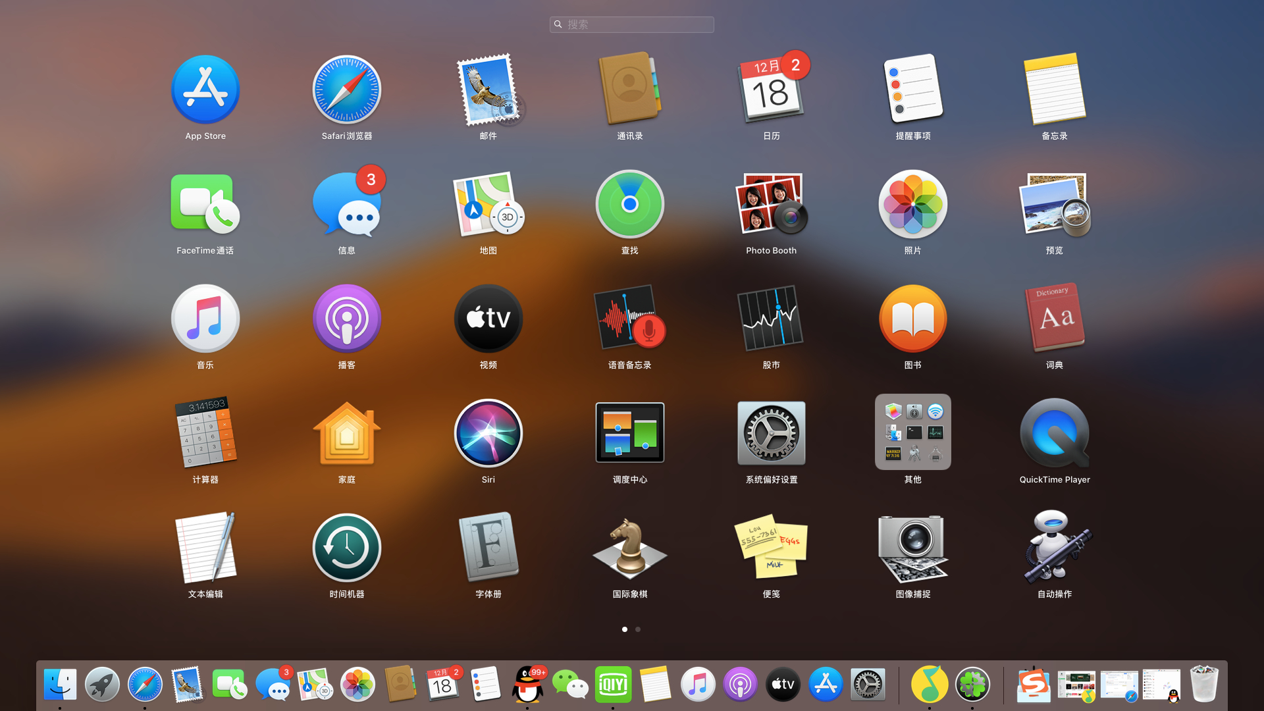
Task: Open the 语音备忘录 voice memos app
Action: pyautogui.click(x=629, y=319)
